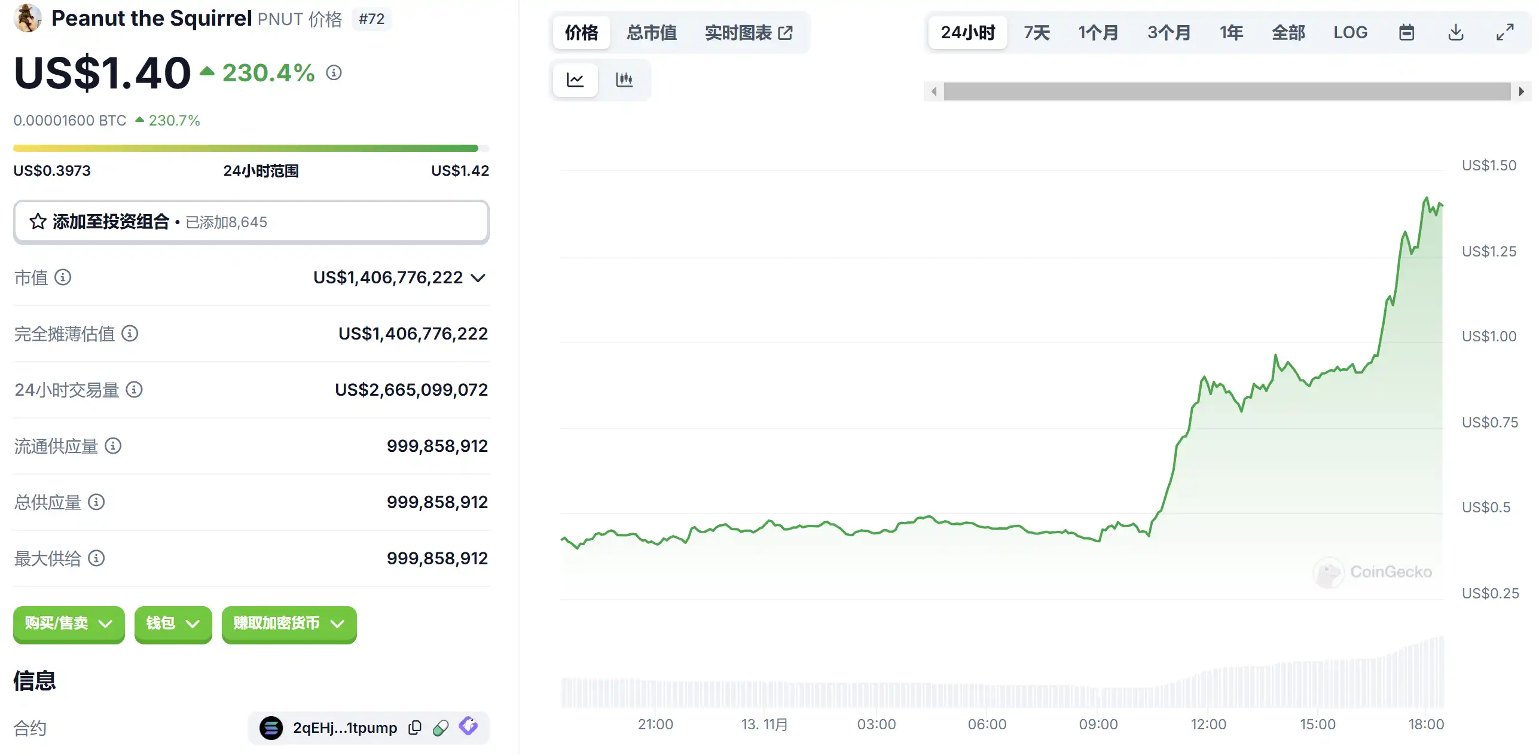This screenshot has height=755, width=1539.
Task: Select the 1个月 time range
Action: (1098, 32)
